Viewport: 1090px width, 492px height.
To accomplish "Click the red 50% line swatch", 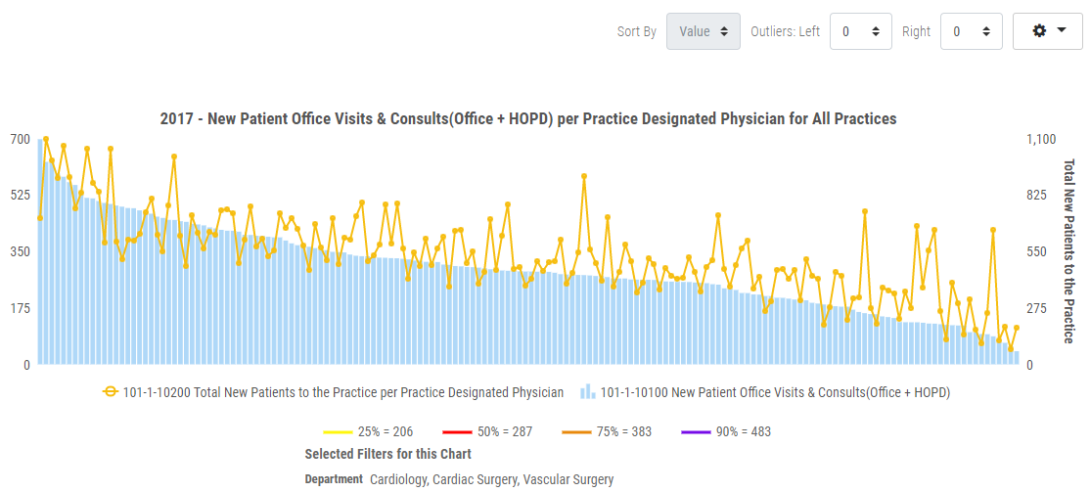I will (457, 431).
